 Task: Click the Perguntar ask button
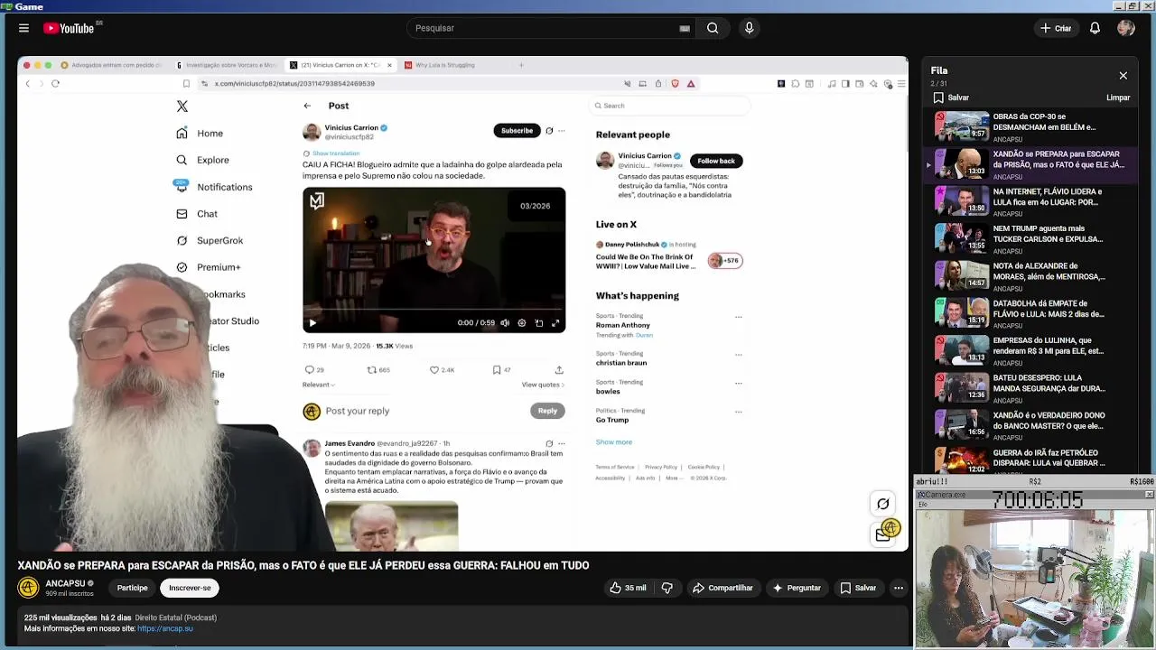tap(796, 588)
